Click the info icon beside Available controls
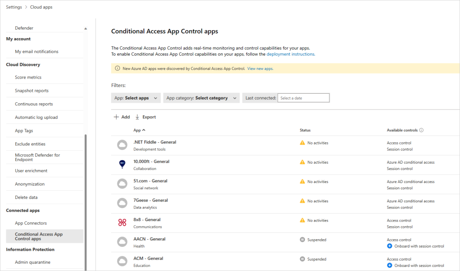Screen dimensions: 460x271 tap(421, 131)
